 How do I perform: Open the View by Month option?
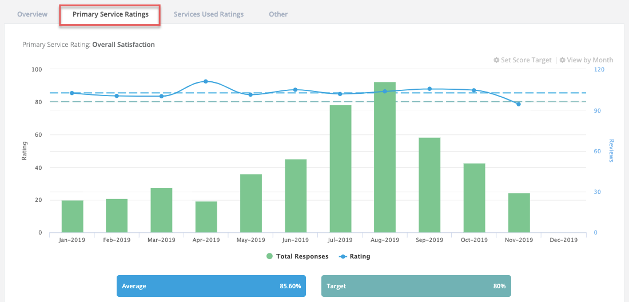click(590, 60)
